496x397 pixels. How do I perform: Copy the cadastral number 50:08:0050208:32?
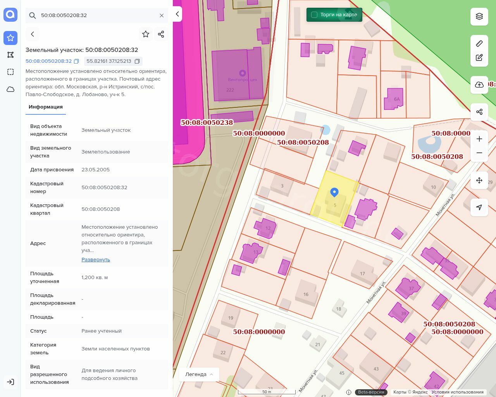(x=76, y=61)
